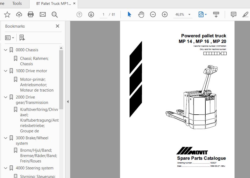Click the Ordering number 163527 line

[197, 163]
